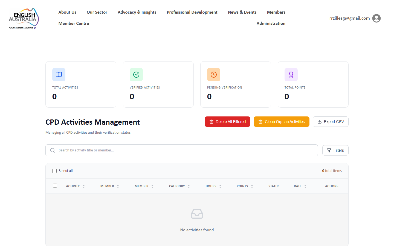
Task: Click the Total Activities book icon
Action: (59, 75)
